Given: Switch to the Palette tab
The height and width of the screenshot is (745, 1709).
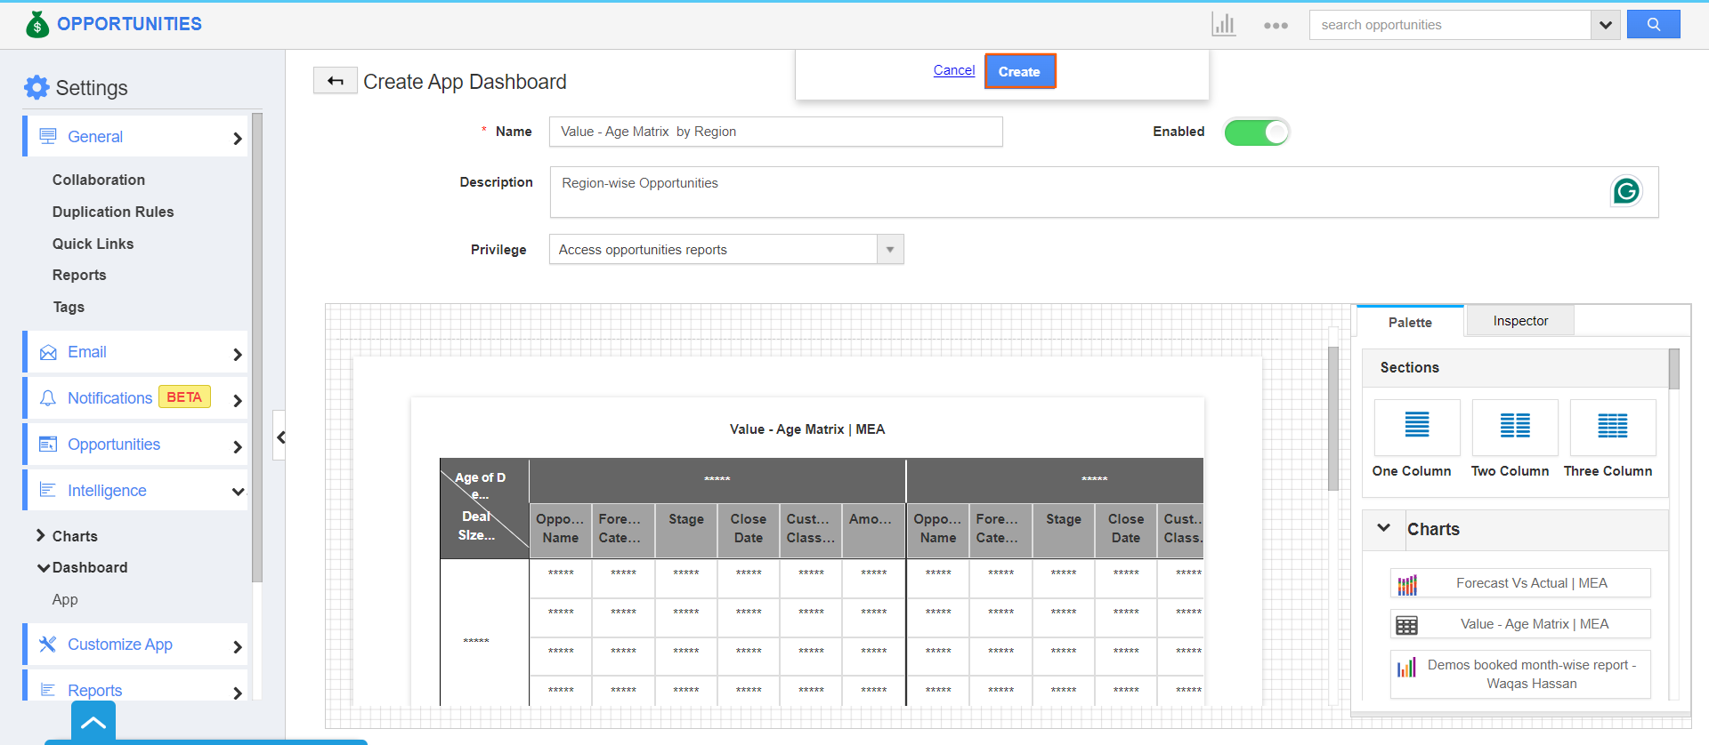Looking at the screenshot, I should (x=1410, y=322).
